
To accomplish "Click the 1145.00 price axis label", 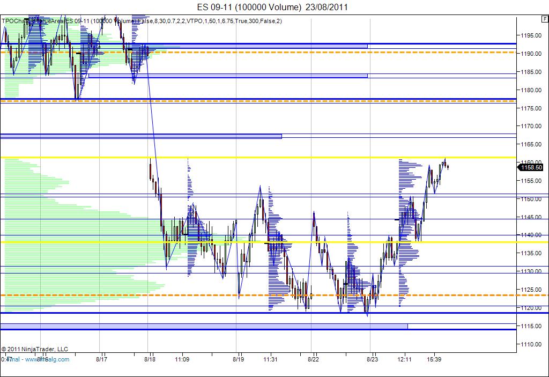I will [x=531, y=217].
